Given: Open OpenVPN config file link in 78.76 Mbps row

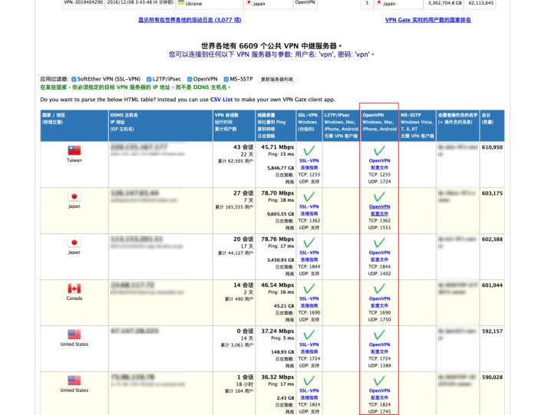Looking at the screenshot, I should [x=379, y=256].
